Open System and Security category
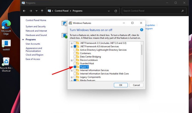This screenshot has width=192, height=113. (x=36, y=26)
